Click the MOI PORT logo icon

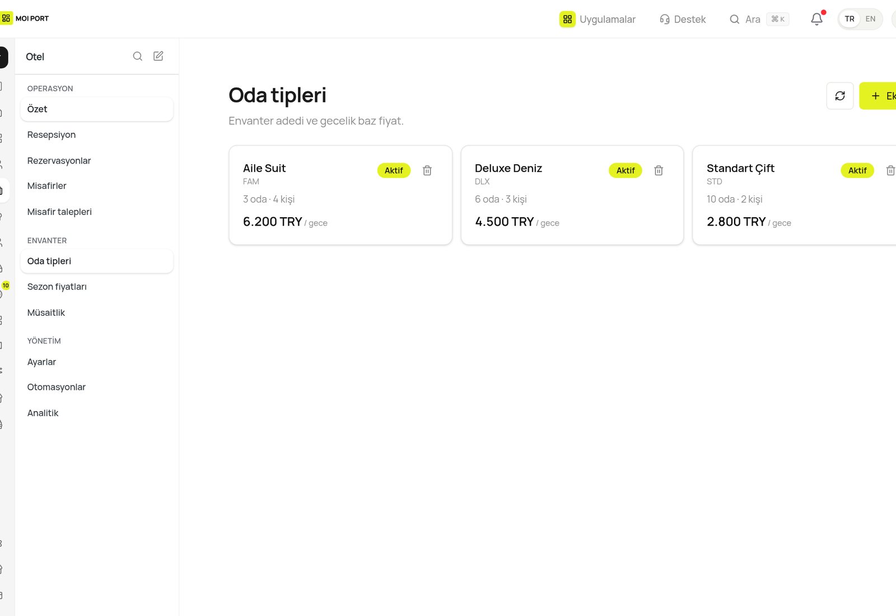6,18
